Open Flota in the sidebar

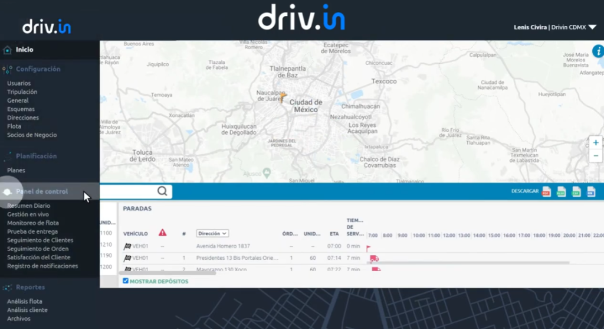[14, 126]
